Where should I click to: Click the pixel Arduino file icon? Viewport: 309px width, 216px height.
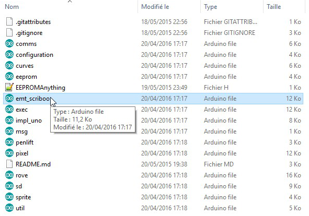tap(9, 153)
